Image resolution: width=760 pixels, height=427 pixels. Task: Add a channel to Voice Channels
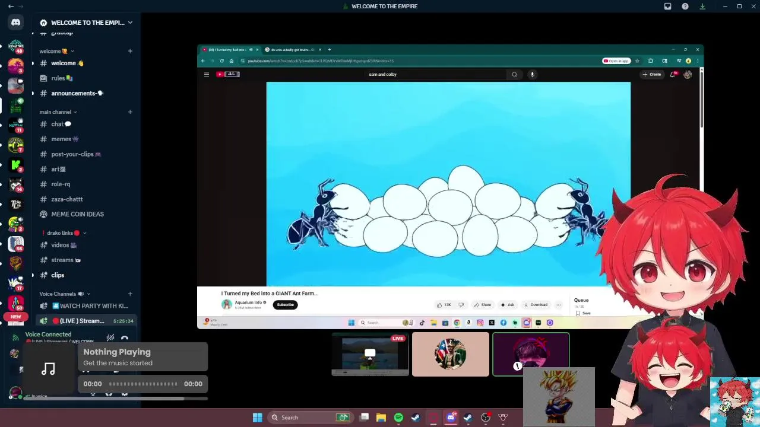tap(130, 294)
